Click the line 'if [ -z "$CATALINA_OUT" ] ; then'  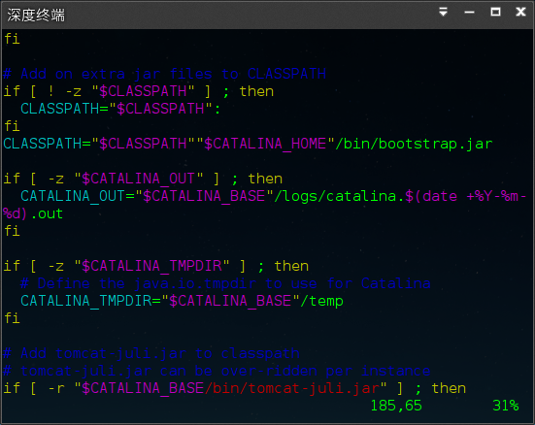point(143,179)
